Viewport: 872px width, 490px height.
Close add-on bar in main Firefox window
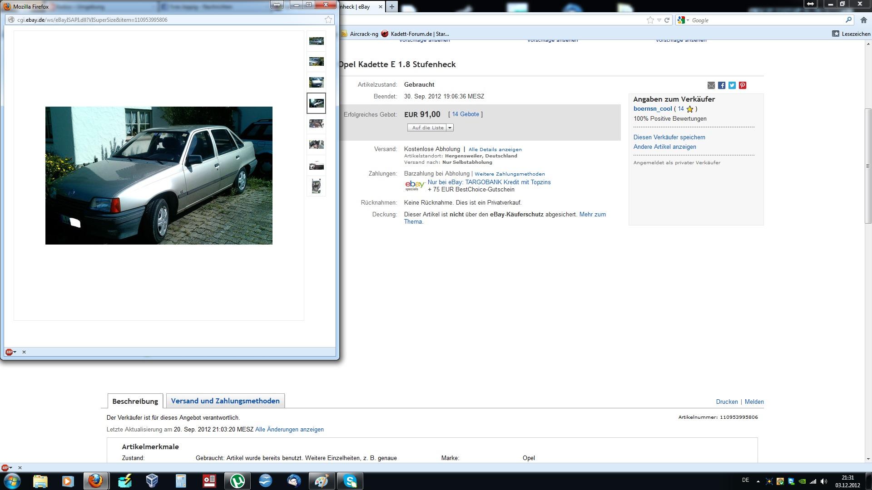20,468
